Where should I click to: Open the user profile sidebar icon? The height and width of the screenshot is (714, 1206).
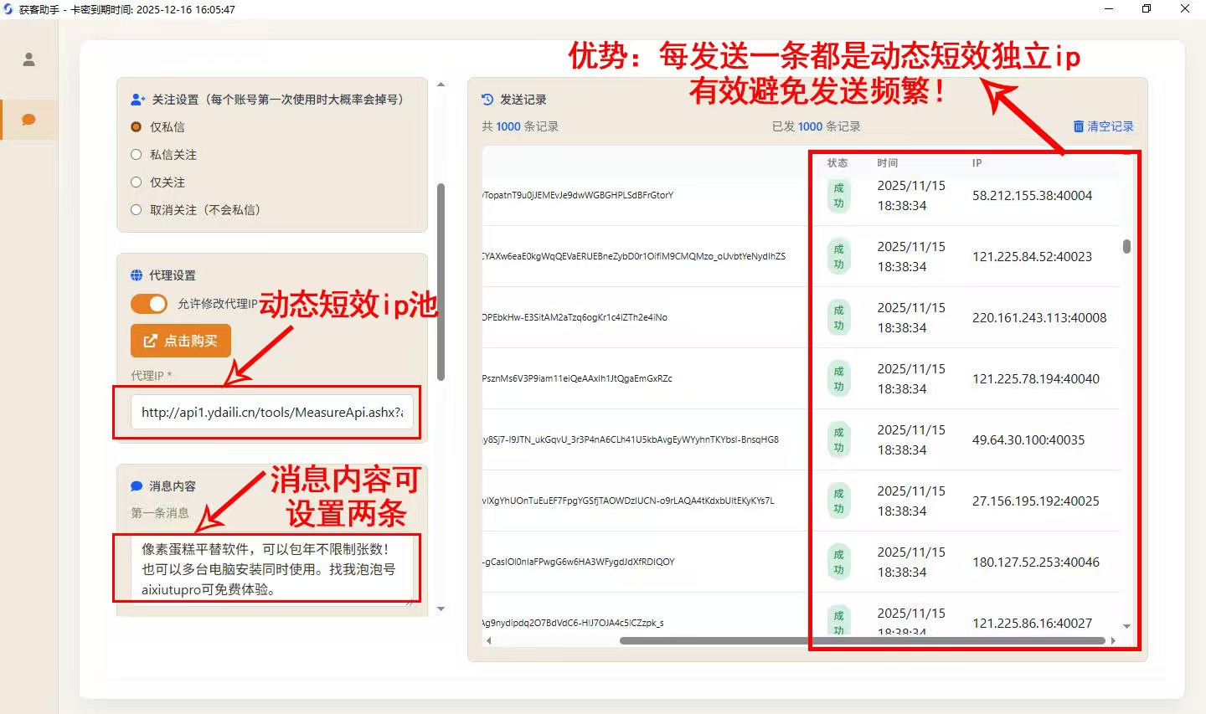click(28, 59)
